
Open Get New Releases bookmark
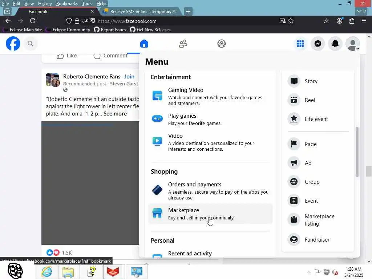[150, 30]
